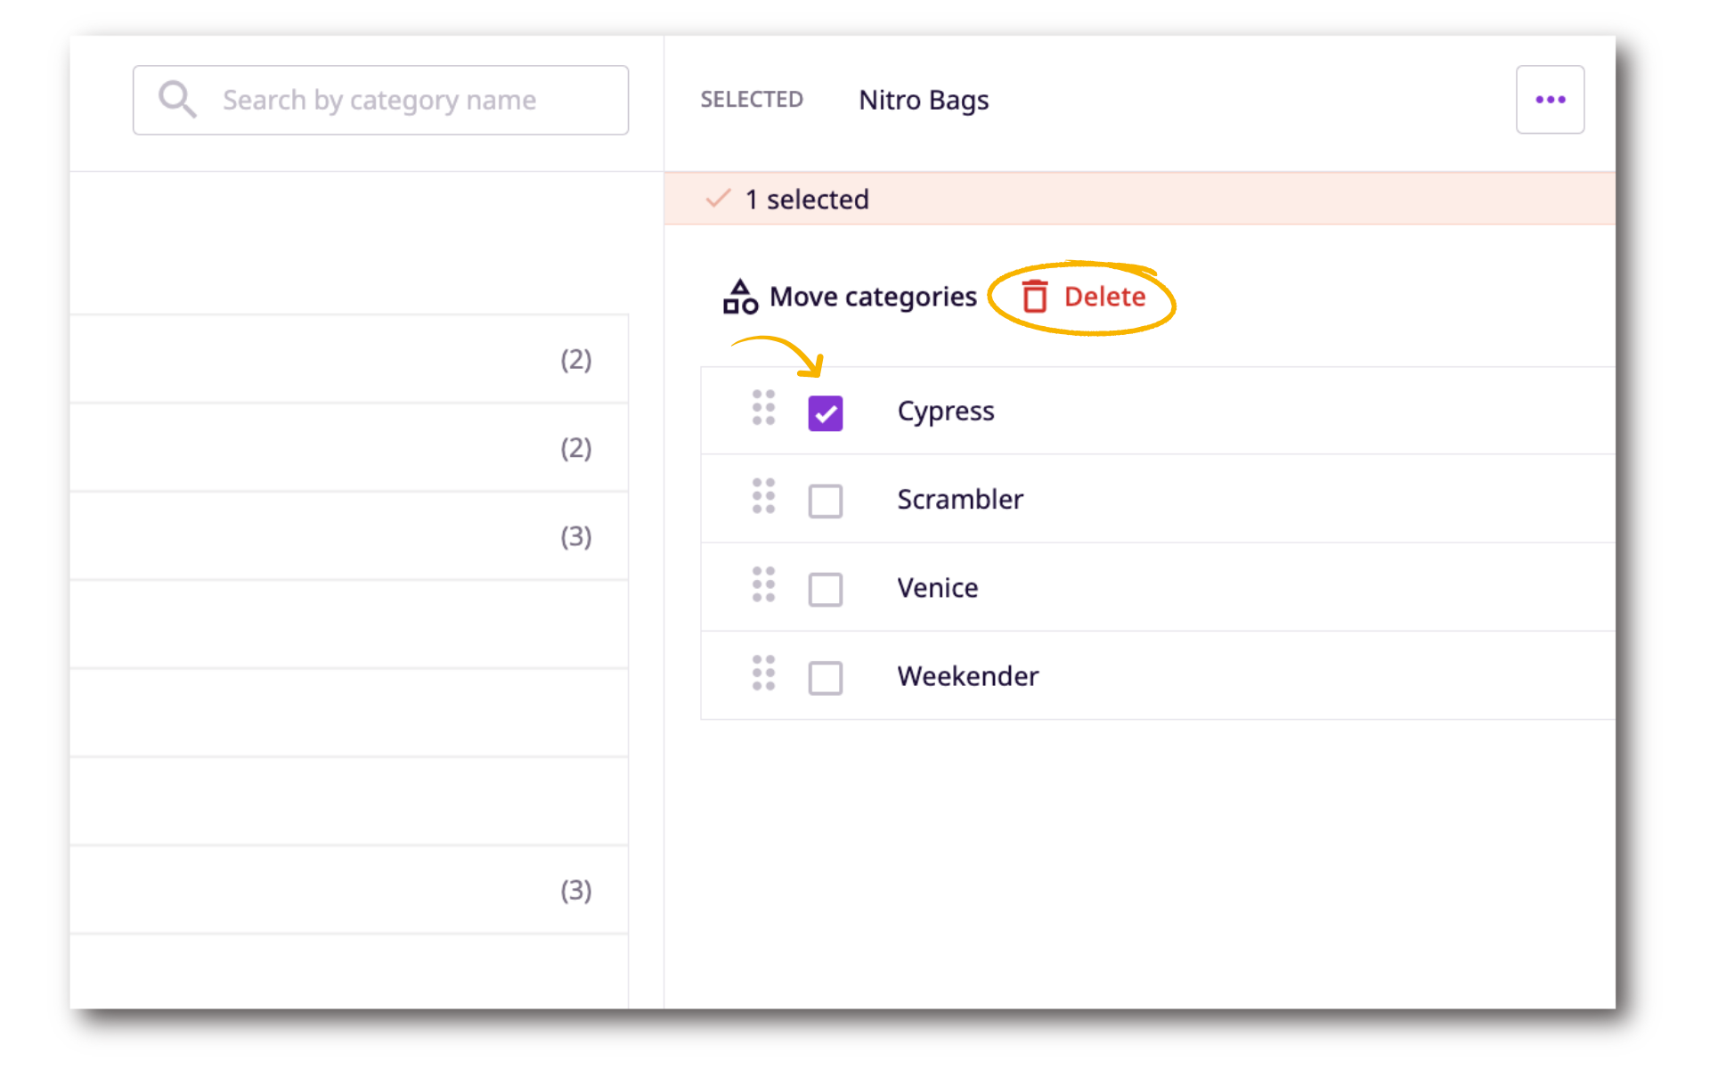Check the Weekender checkbox
The height and width of the screenshot is (1069, 1710).
coord(825,677)
